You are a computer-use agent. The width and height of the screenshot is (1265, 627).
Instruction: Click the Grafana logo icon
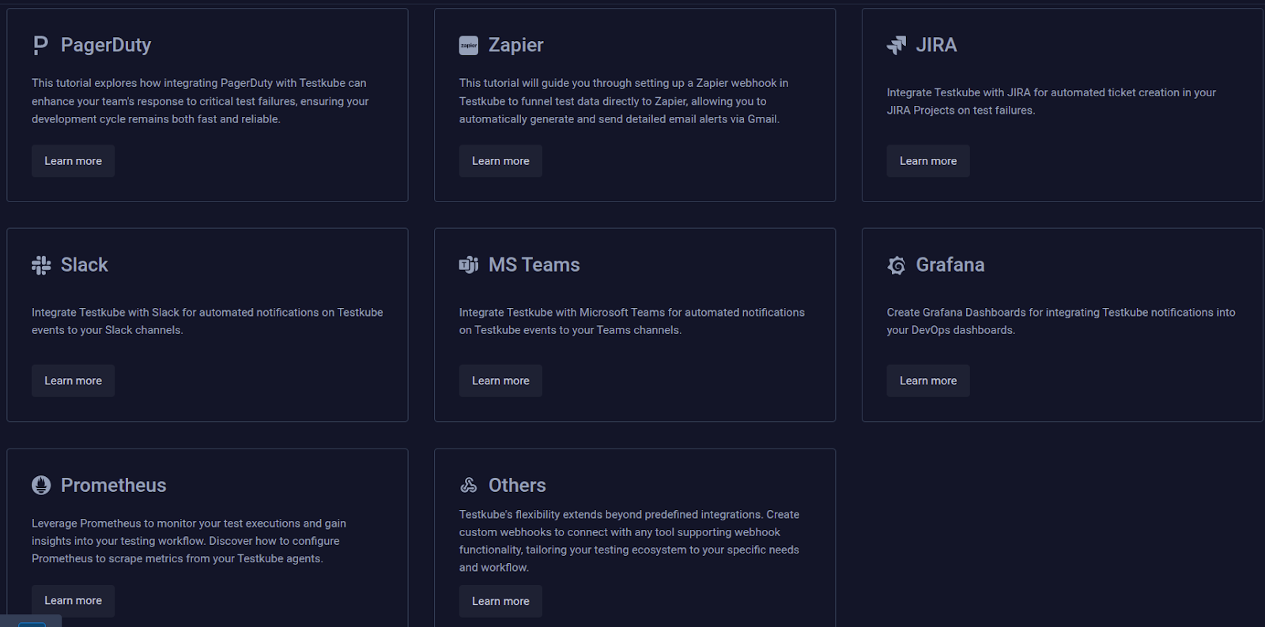[x=896, y=265]
